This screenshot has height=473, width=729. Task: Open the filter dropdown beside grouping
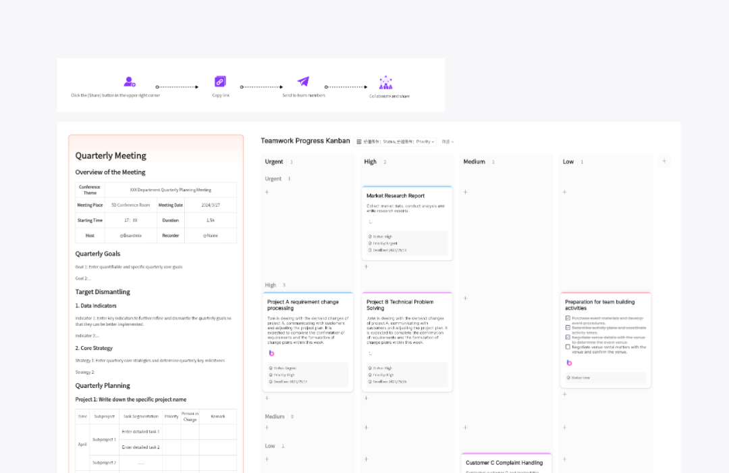pos(448,142)
